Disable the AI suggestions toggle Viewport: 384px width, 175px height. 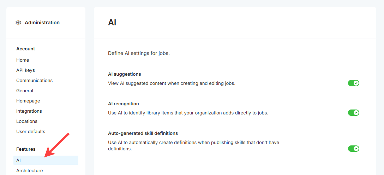[353, 83]
